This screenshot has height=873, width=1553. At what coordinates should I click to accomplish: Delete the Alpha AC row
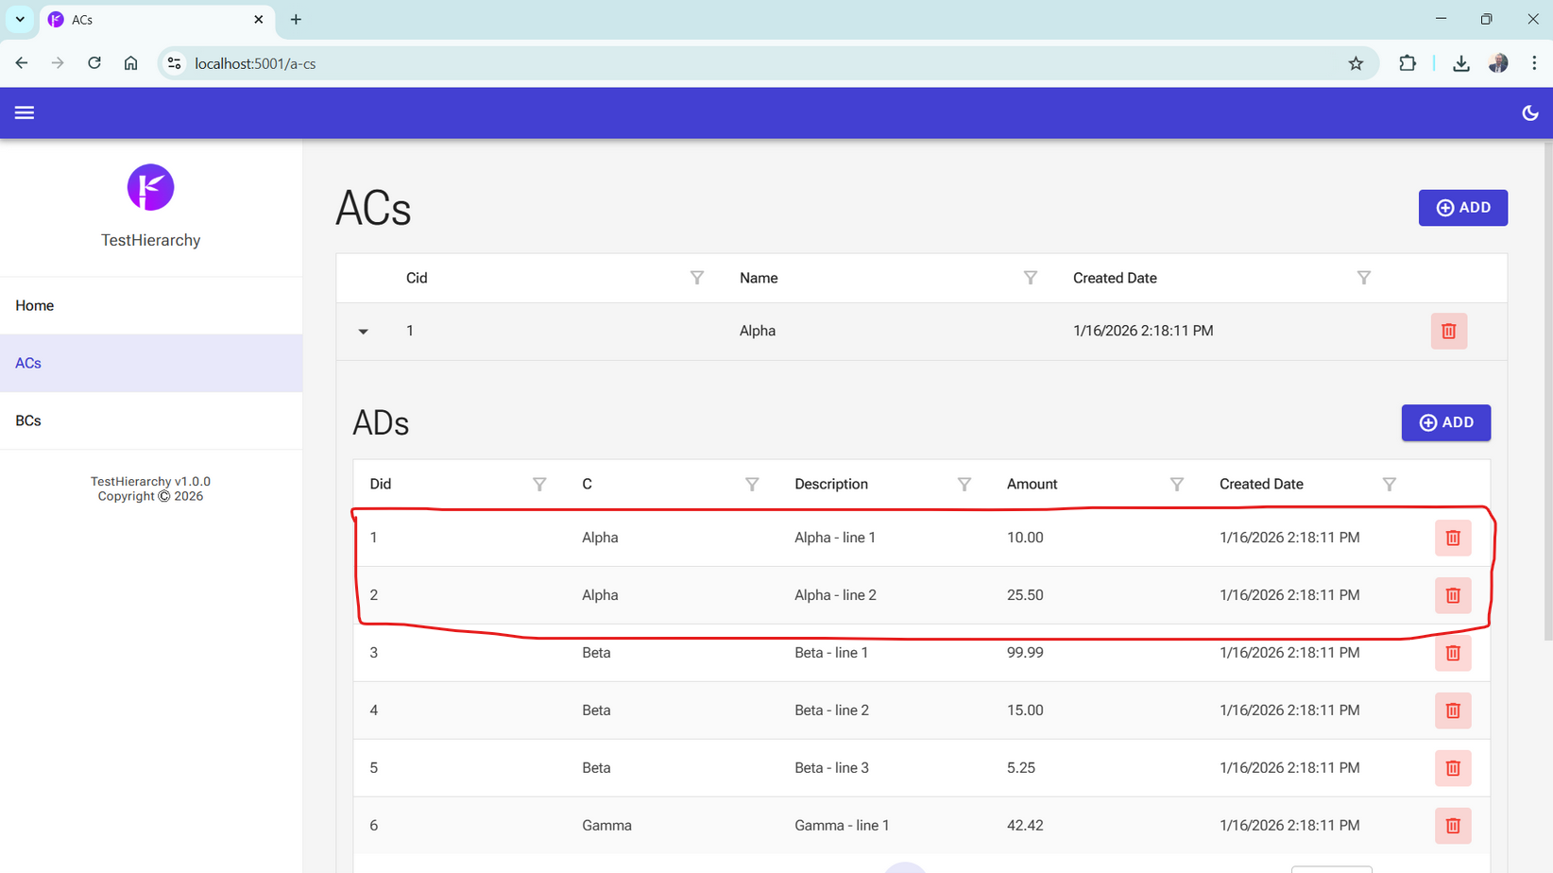pyautogui.click(x=1448, y=332)
